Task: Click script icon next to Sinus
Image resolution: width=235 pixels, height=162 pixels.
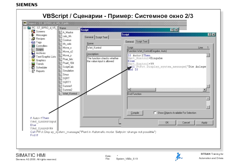Action: tap(61, 75)
